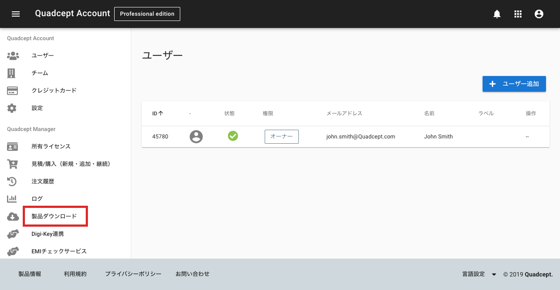The height and width of the screenshot is (290, 560).
Task: Open the apps grid icon in the header
Action: pos(518,14)
